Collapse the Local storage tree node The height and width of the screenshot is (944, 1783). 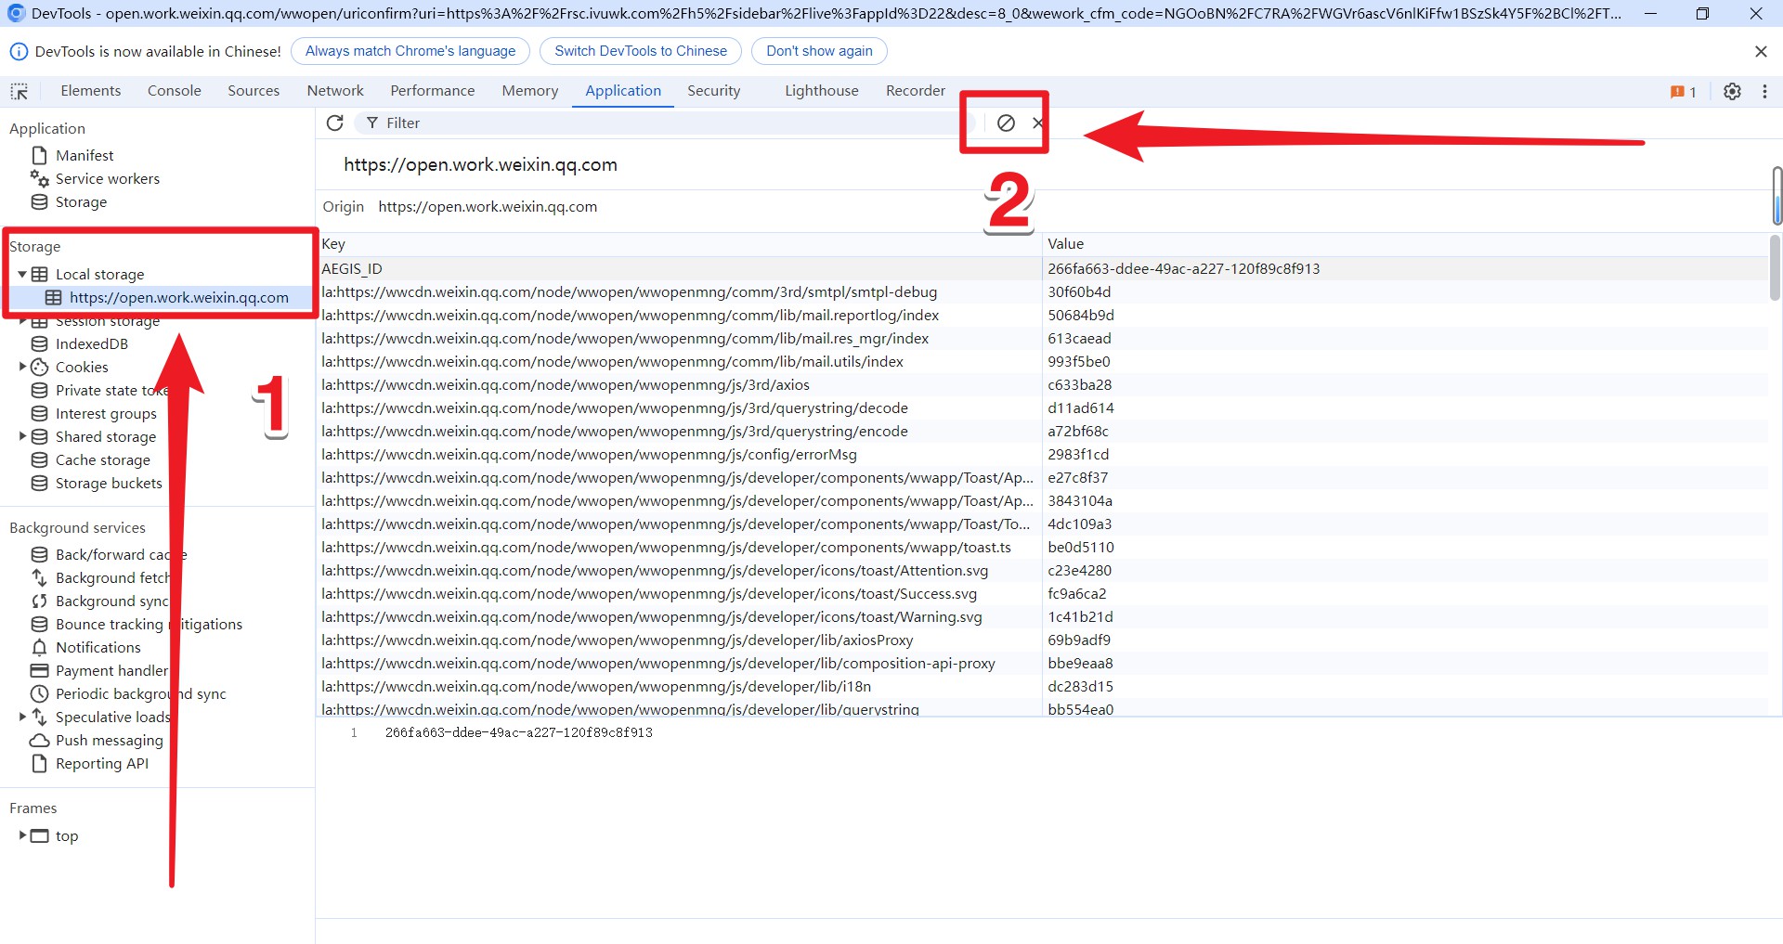click(x=22, y=274)
